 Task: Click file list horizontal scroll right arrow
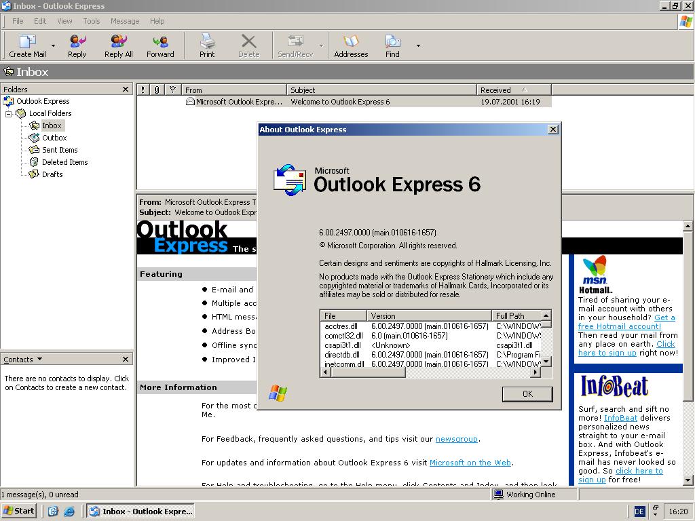click(x=536, y=372)
